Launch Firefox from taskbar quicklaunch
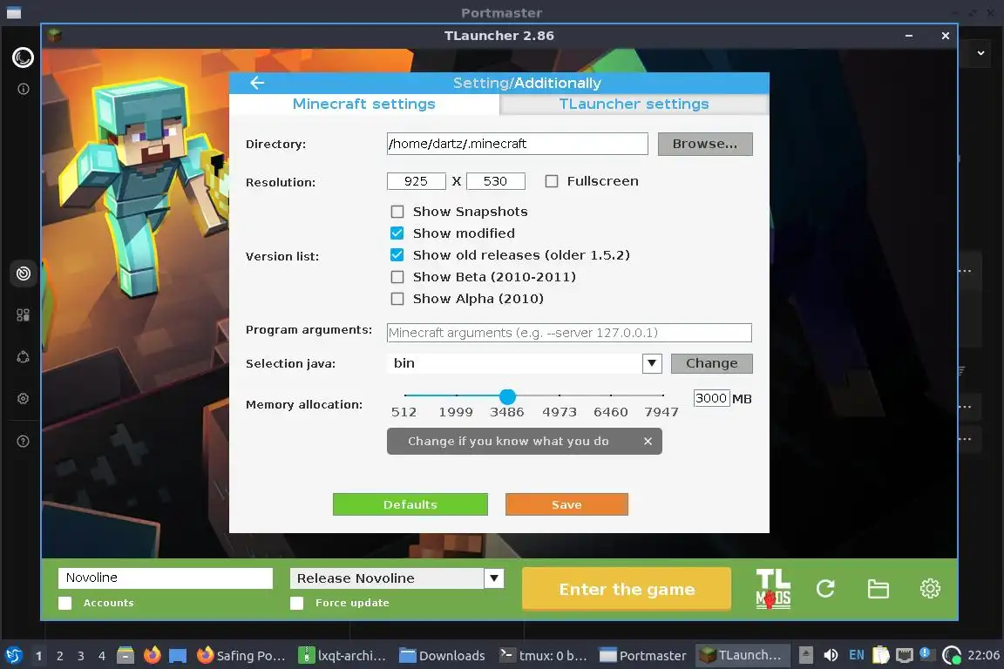This screenshot has height=669, width=1004. (x=152, y=655)
